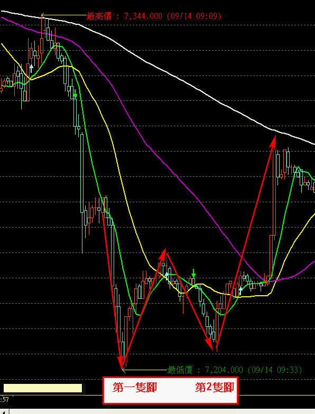Click the horizontal scrollbar track

click(x=162, y=412)
